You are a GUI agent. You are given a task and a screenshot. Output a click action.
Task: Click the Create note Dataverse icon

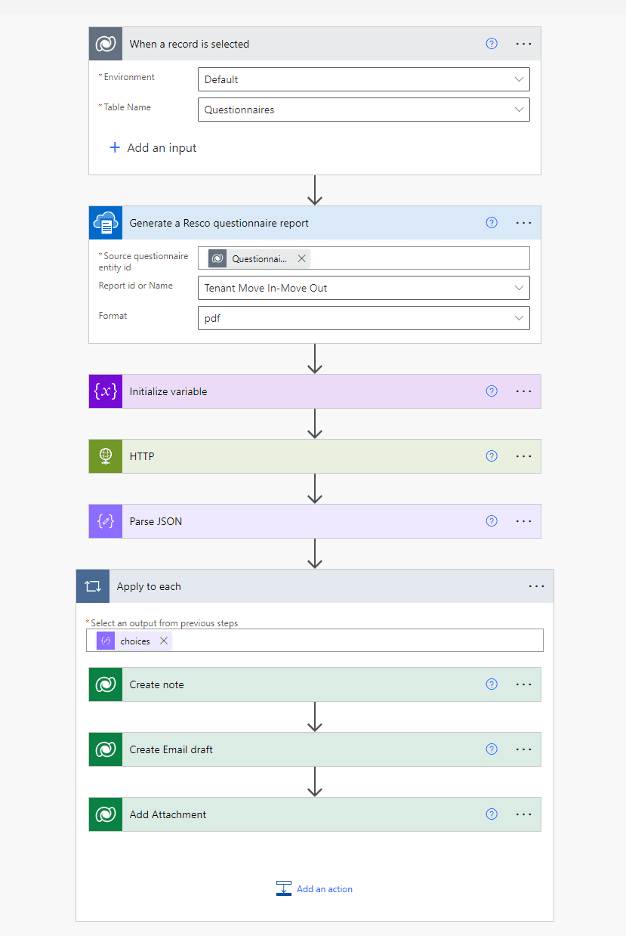click(x=105, y=684)
